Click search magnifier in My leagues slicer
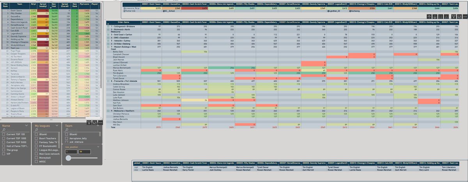This screenshot has width=468, height=182. pos(36,129)
